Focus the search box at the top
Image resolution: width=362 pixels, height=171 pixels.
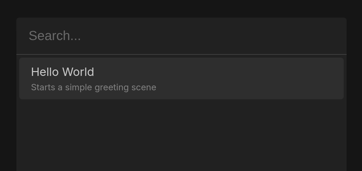[x=181, y=36]
